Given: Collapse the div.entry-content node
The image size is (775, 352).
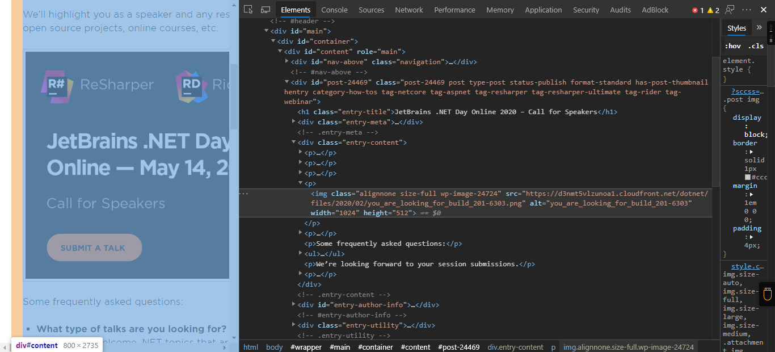Looking at the screenshot, I should (x=294, y=143).
